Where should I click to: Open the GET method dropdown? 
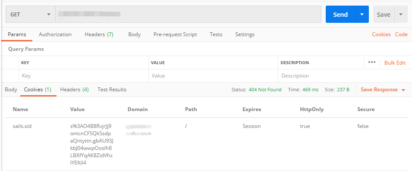pos(31,14)
